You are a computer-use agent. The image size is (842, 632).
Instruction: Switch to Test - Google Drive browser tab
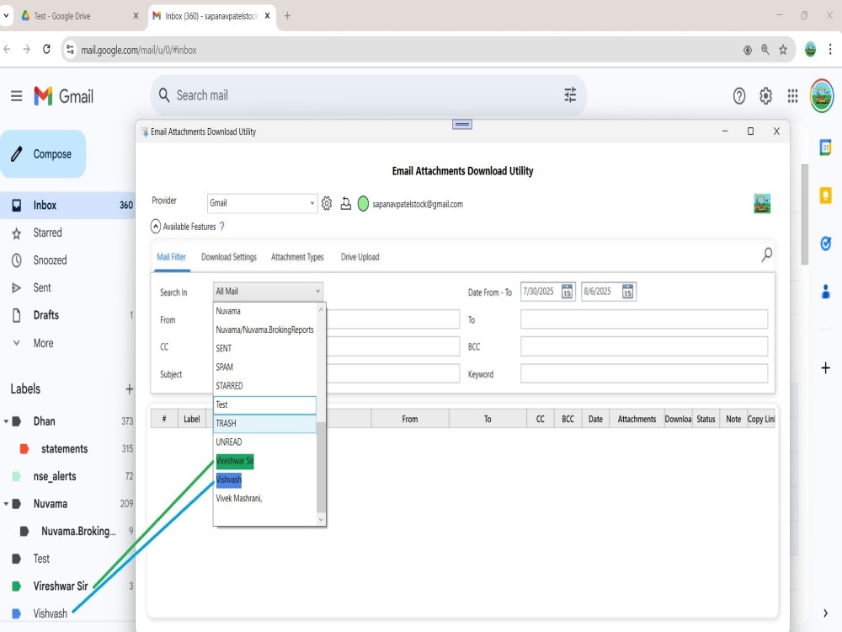79,16
